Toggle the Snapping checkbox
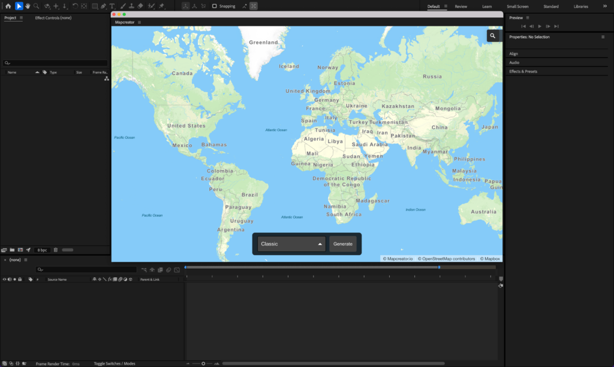This screenshot has width=614, height=367. click(214, 6)
